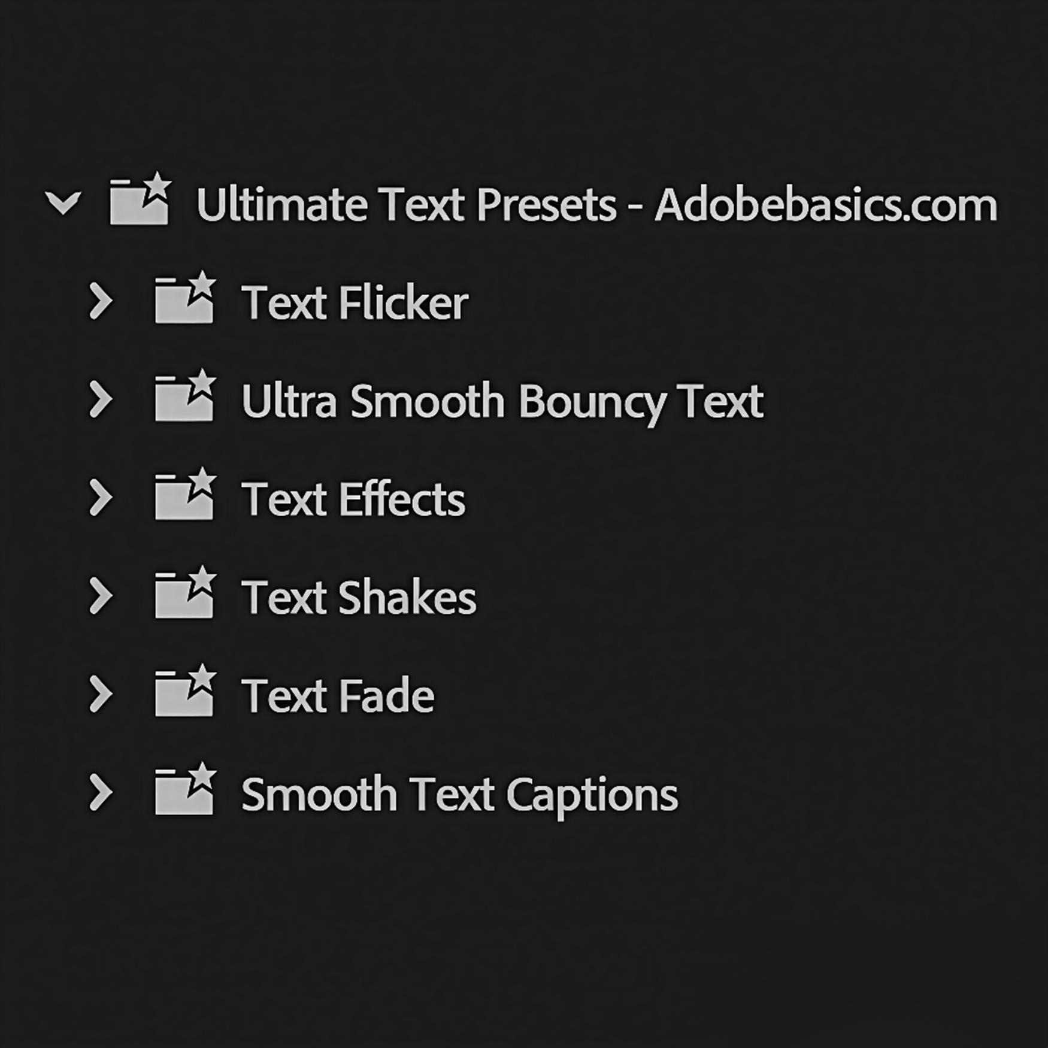Click the Text Shakes folder icon
Screen dimensions: 1048x1048
pyautogui.click(x=184, y=596)
